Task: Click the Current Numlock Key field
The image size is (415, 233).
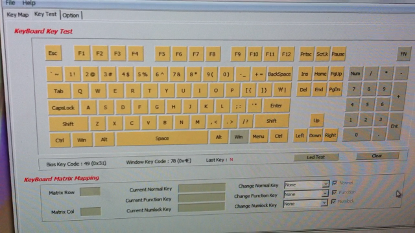Action: point(202,208)
